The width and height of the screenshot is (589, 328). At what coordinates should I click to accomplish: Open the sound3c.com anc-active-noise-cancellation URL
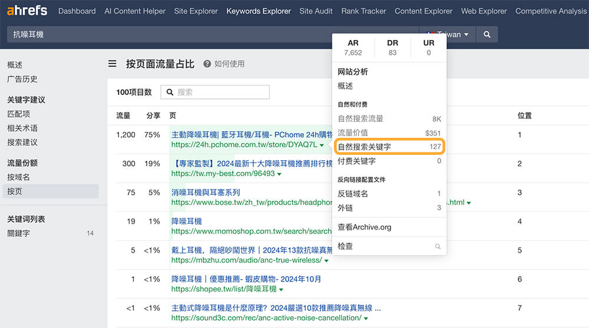[266, 318]
